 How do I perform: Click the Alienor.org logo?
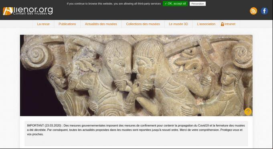tap(28, 11)
